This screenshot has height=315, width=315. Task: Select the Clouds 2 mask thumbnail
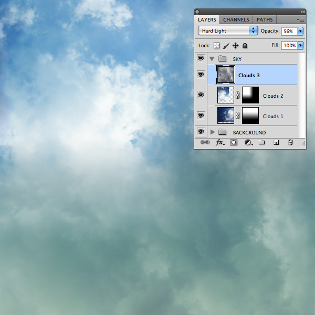(250, 95)
